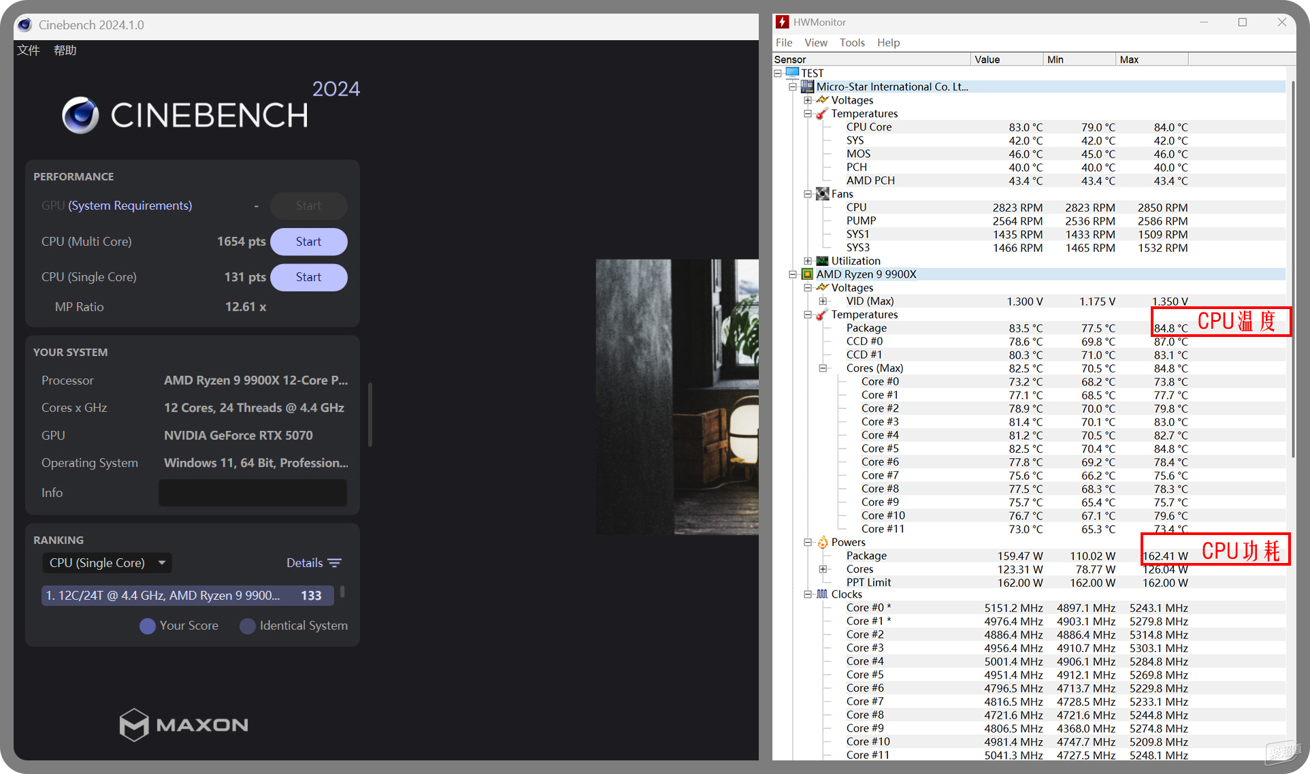Start the CPU (Multi Core) benchmark
The width and height of the screenshot is (1310, 774).
[308, 242]
